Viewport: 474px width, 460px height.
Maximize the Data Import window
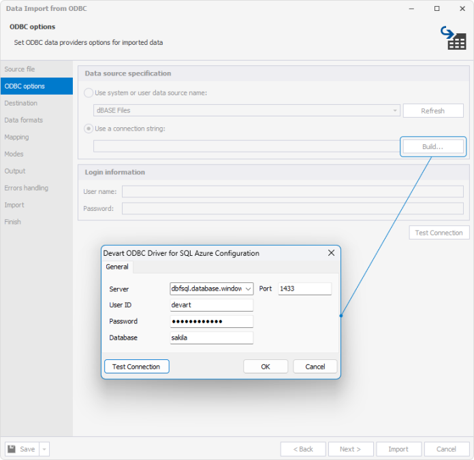tap(437, 8)
